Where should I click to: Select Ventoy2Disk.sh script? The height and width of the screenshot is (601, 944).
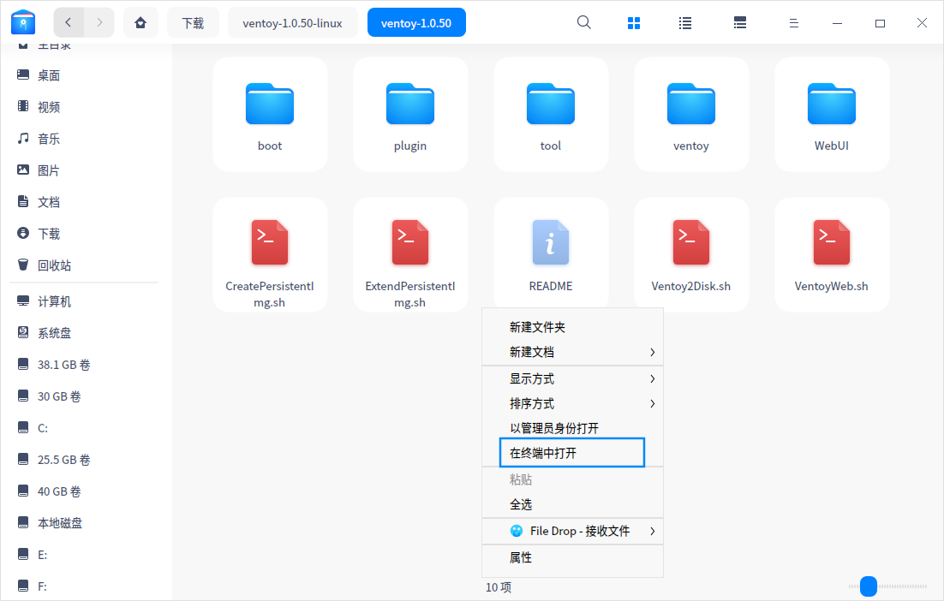point(691,254)
